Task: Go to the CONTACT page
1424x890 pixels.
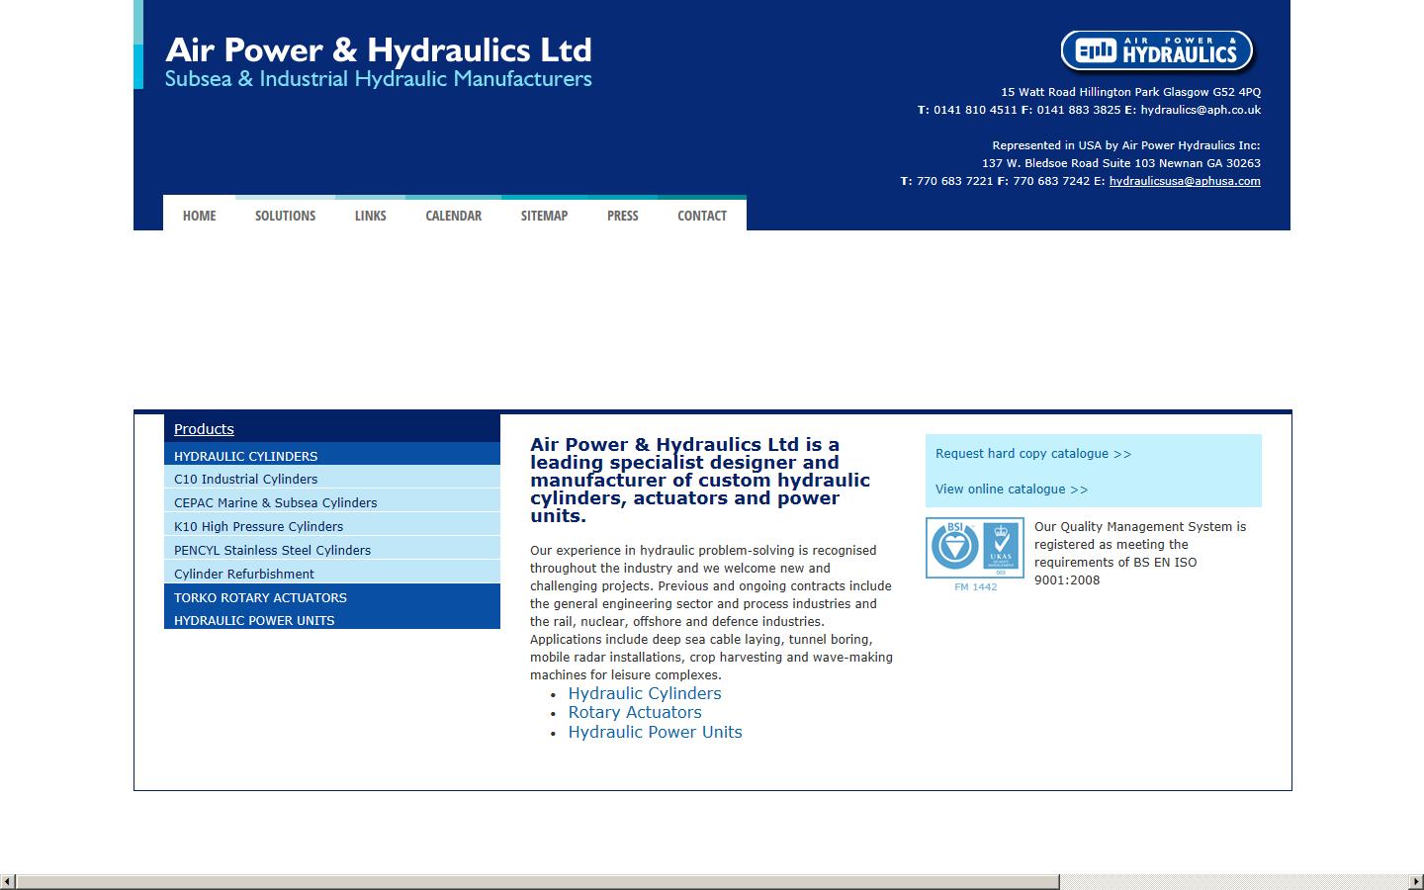Action: (701, 215)
